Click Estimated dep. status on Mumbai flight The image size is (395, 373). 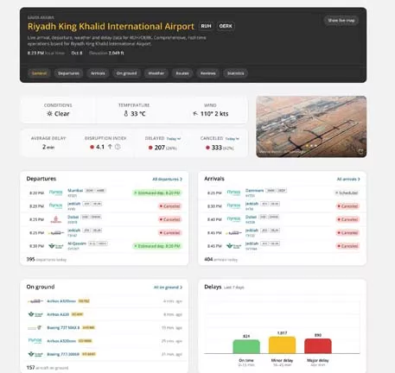click(157, 193)
